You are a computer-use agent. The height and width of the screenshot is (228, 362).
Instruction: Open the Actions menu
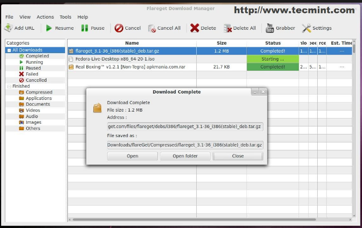[x=45, y=17]
